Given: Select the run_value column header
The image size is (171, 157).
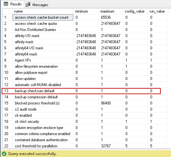Looking at the screenshot, I should pos(158,11).
